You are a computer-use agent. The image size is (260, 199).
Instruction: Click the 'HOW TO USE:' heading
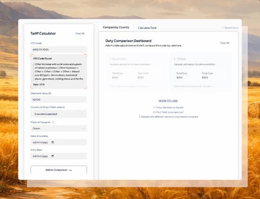click(x=168, y=101)
